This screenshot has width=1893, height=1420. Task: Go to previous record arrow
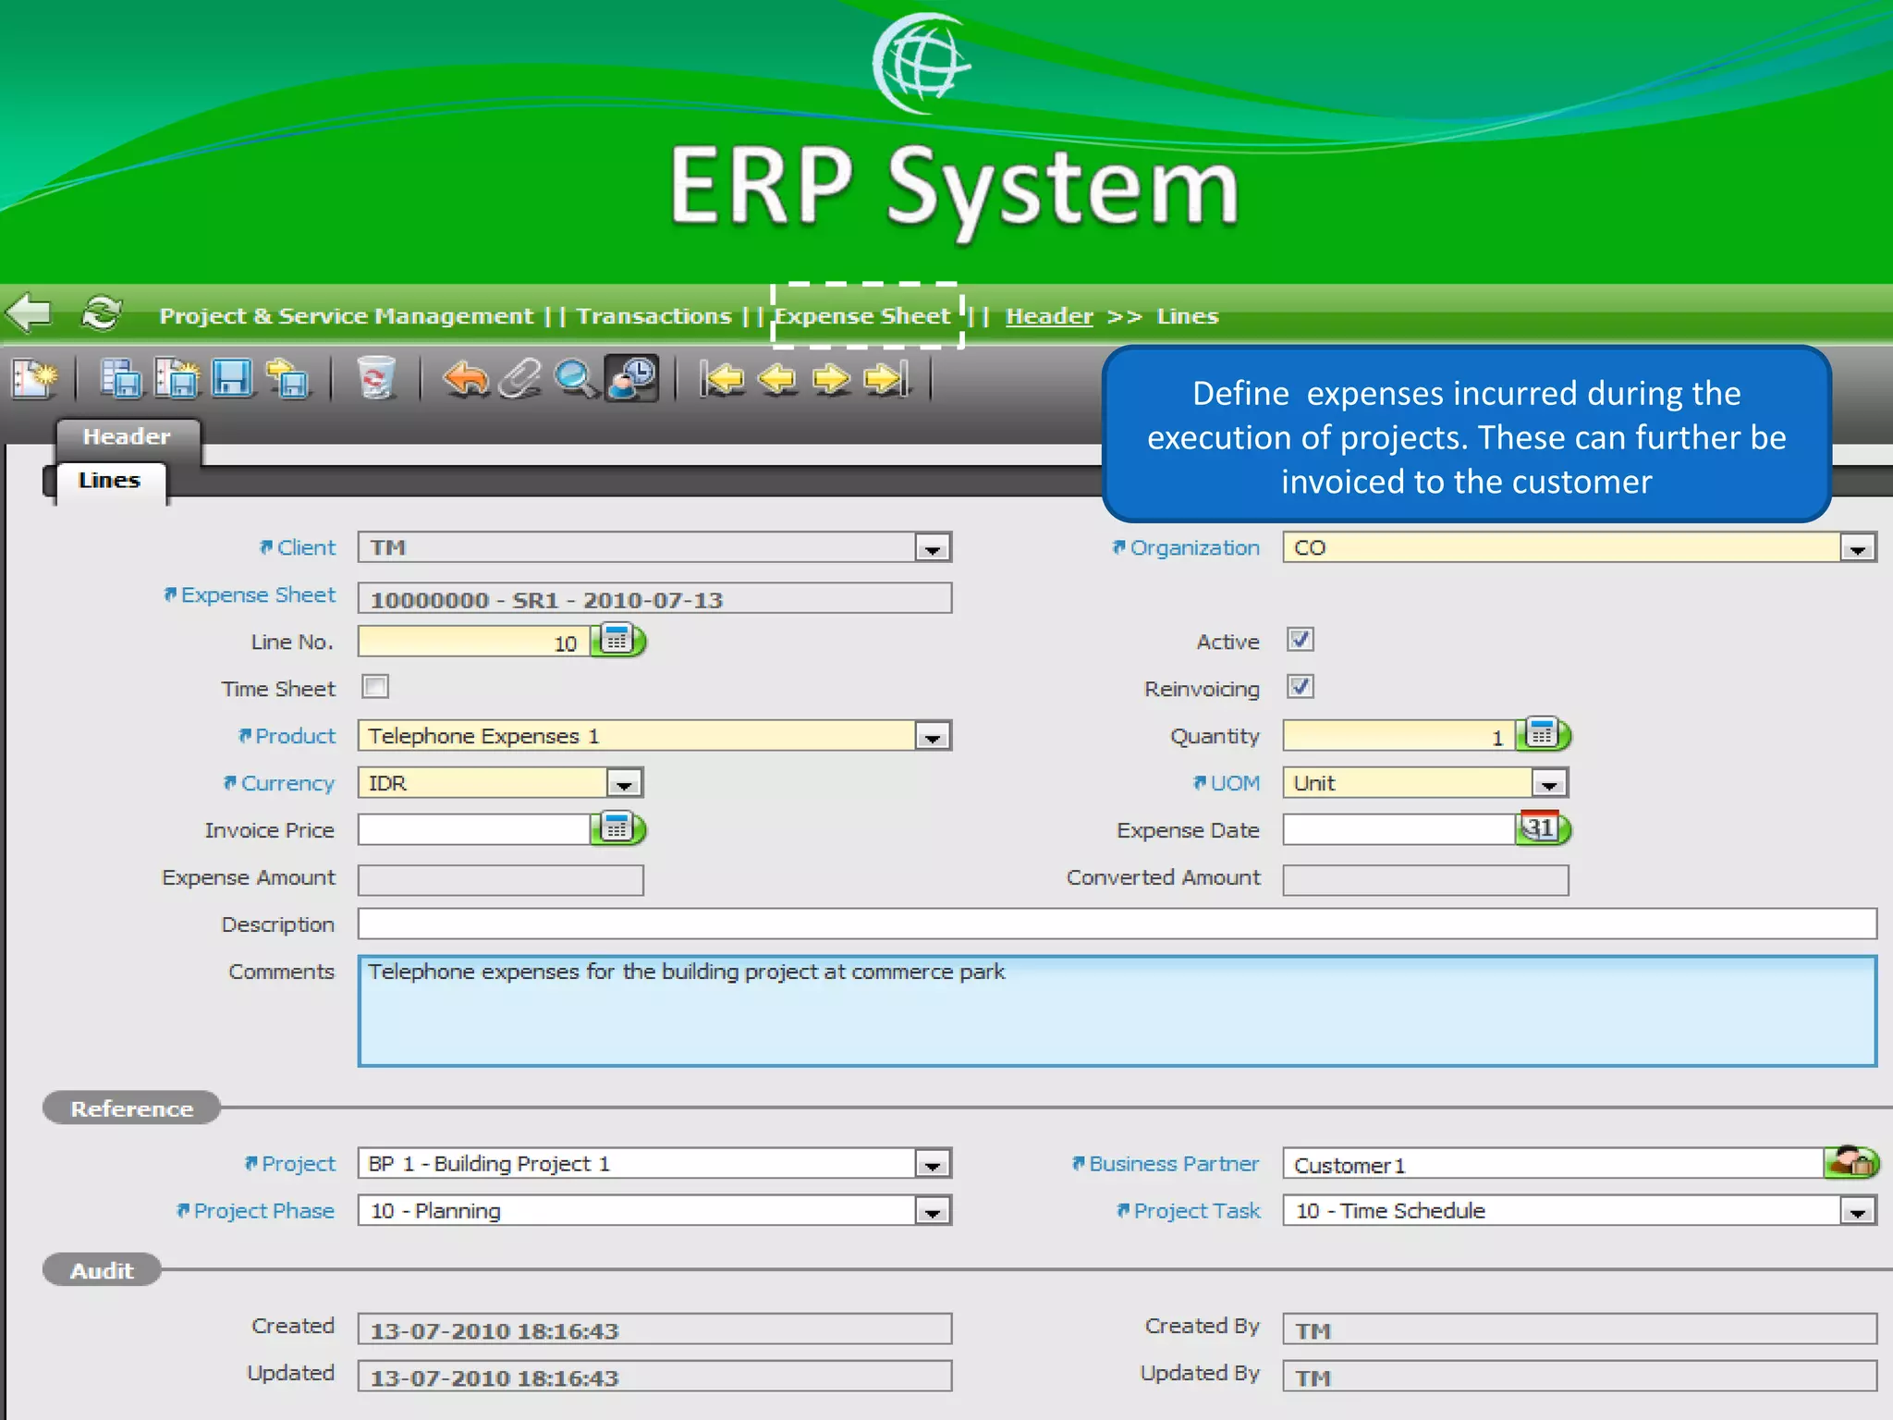pos(777,379)
